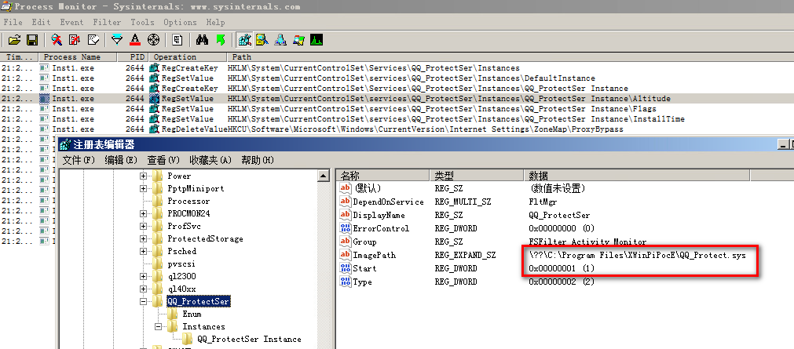Open 收藏夹(A) menu in Registry Editor
Image resolution: width=794 pixels, height=349 pixels.
pyautogui.click(x=210, y=160)
